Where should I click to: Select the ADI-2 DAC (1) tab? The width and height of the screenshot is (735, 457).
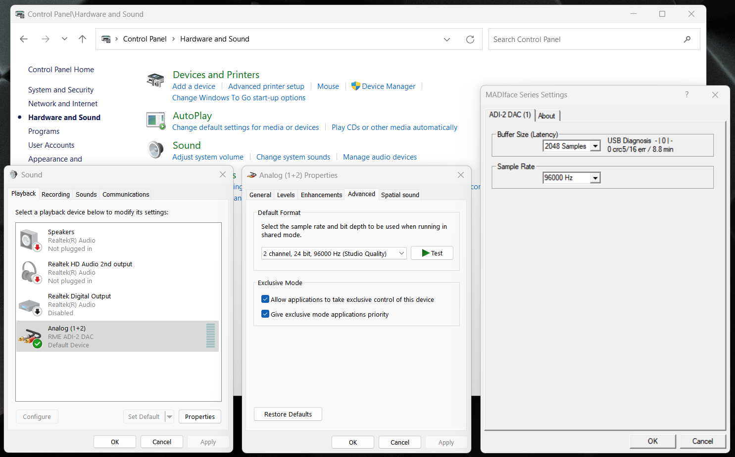[x=510, y=115]
